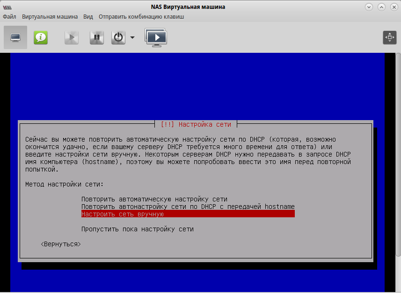This screenshot has height=293, width=401.
Task: Select Повторить автонастройку сети по DHCP с hostname
Action: 188,207
